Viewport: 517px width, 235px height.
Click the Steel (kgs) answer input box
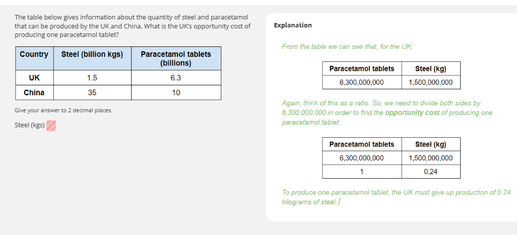click(51, 126)
